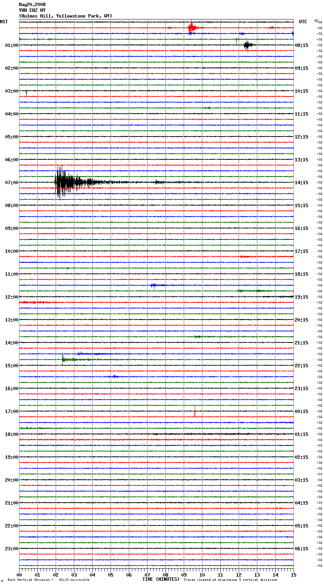Click the blue event burst below 11:00
This screenshot has height=585, width=324.
point(154,285)
